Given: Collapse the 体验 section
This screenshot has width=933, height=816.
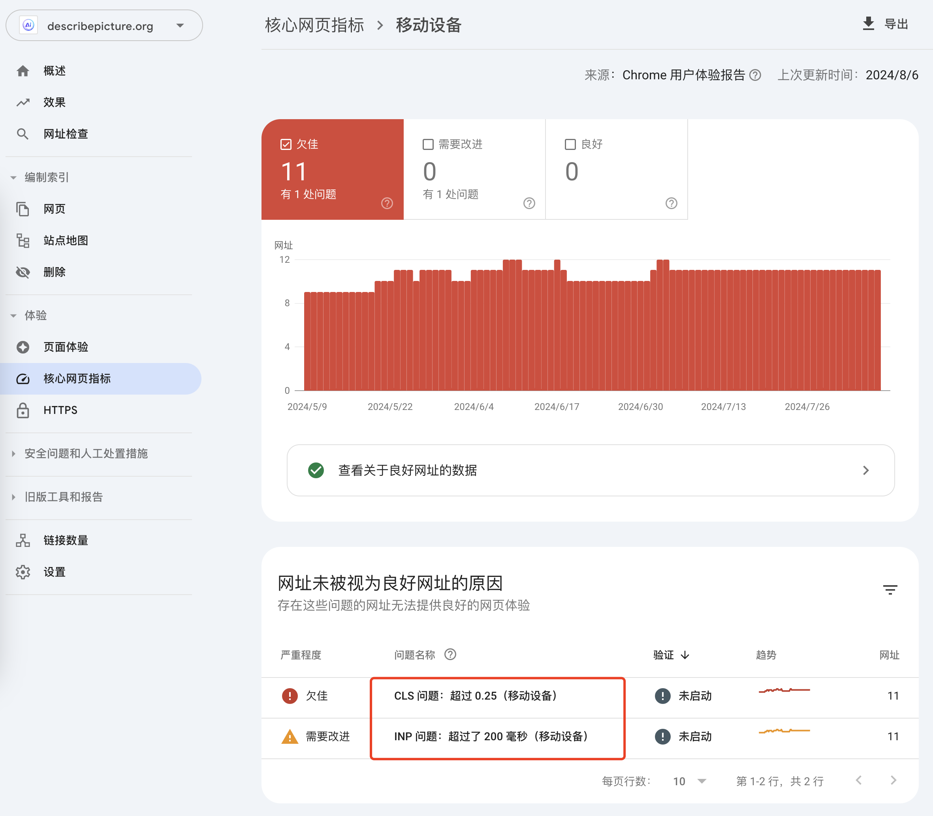Looking at the screenshot, I should click(x=13, y=316).
